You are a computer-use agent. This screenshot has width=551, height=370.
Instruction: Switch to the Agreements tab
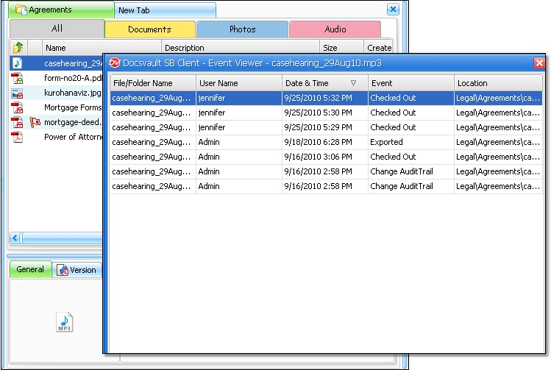click(x=61, y=10)
